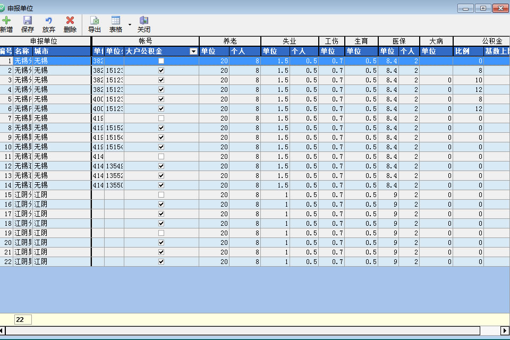Enable the 大户公积金 checkbox in row 19
This screenshot has width=510, height=340.
coord(161,233)
